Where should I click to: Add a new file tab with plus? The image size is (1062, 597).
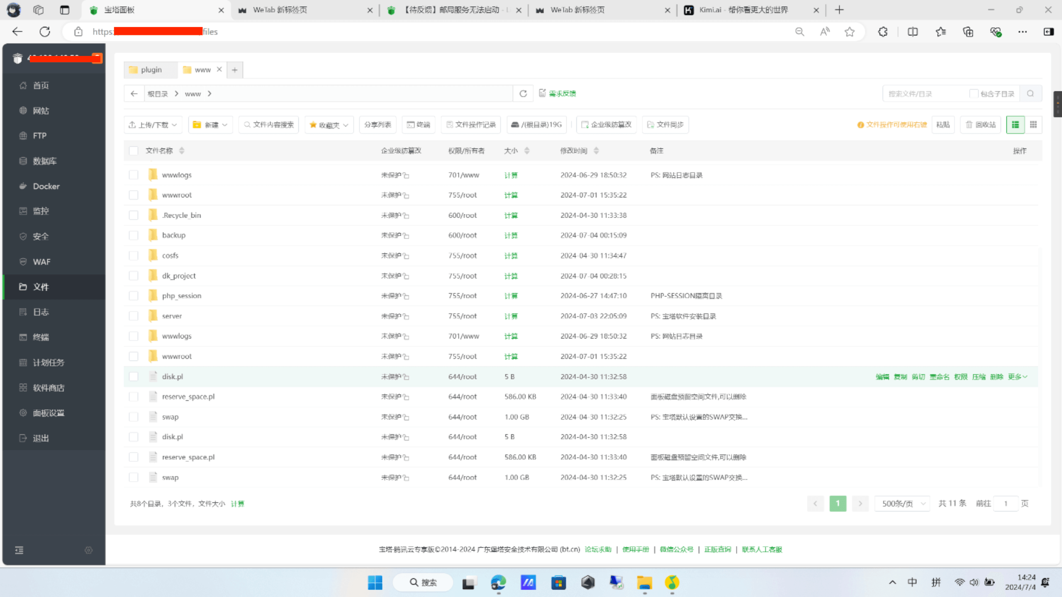[235, 70]
